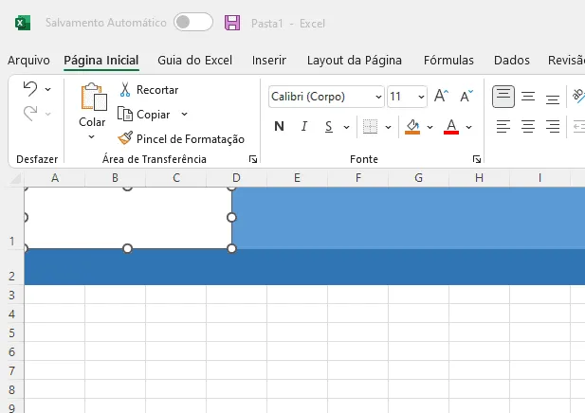This screenshot has height=413, width=585.
Task: Open the Fórmulas ribbon tab
Action: click(x=448, y=60)
